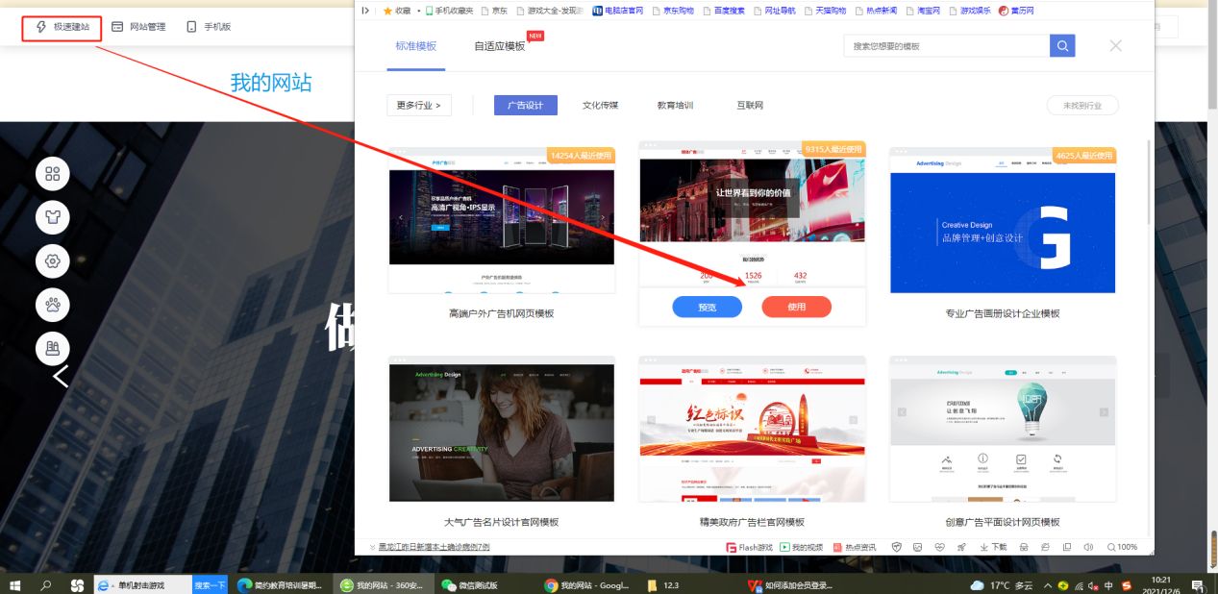1218x594 pixels.
Task: Open 高端户外广告机网页模板 thumbnail
Action: 501,220
